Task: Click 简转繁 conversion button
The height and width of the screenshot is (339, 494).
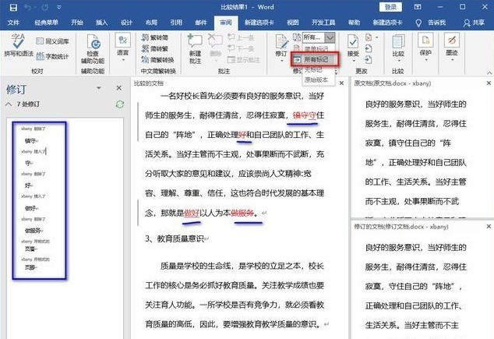Action: (x=155, y=48)
